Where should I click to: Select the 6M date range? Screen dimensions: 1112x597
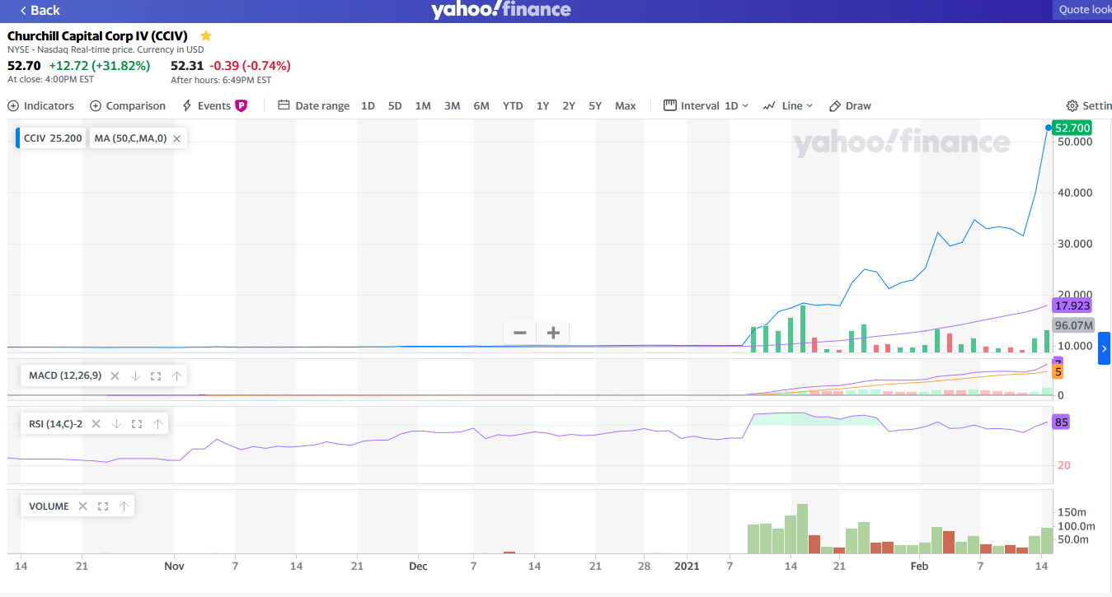coord(481,105)
